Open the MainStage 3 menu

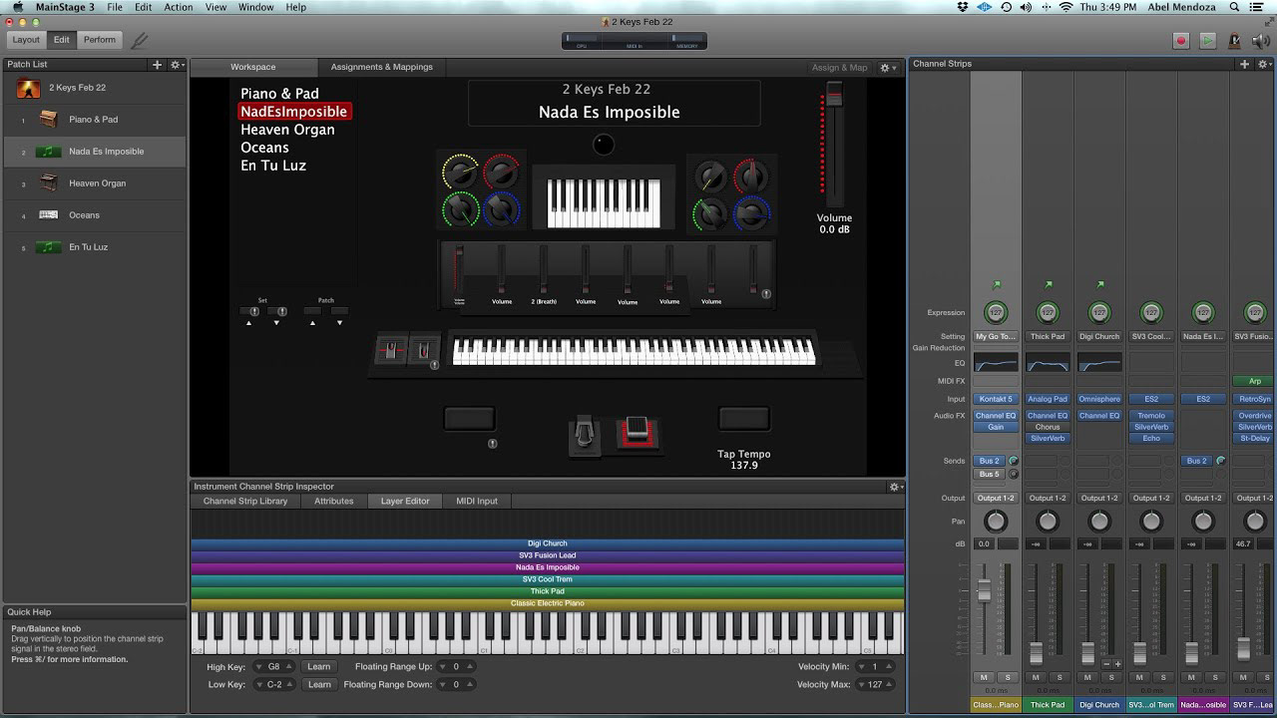coord(65,7)
